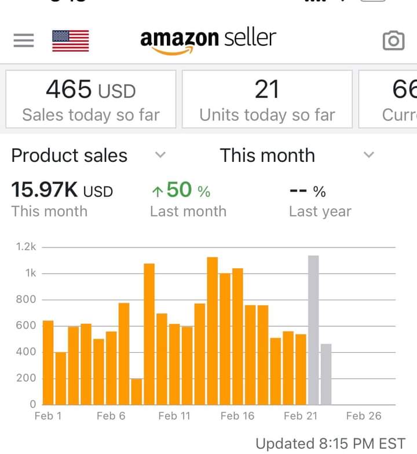The height and width of the screenshot is (454, 417).
Task: Select the Feb 1 orange bar
Action: 48,363
